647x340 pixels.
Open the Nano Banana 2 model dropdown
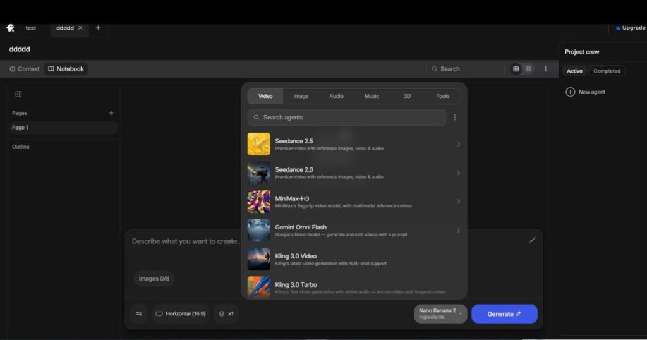tap(440, 313)
